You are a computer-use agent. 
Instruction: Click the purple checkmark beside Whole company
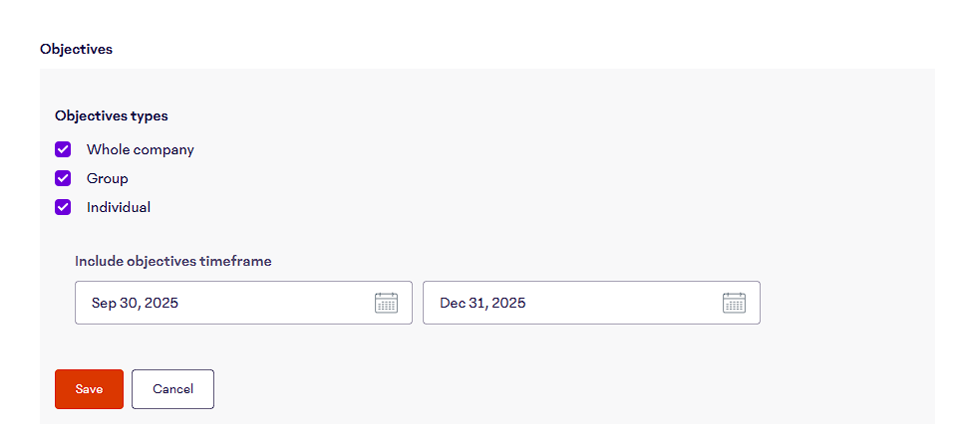pyautogui.click(x=63, y=149)
